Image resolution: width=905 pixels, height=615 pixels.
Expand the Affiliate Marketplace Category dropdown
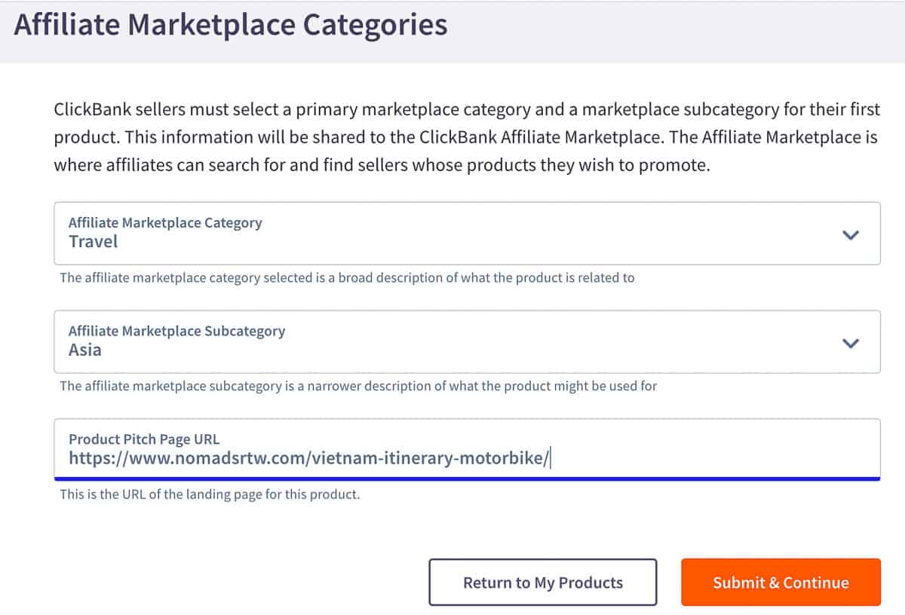pyautogui.click(x=467, y=234)
